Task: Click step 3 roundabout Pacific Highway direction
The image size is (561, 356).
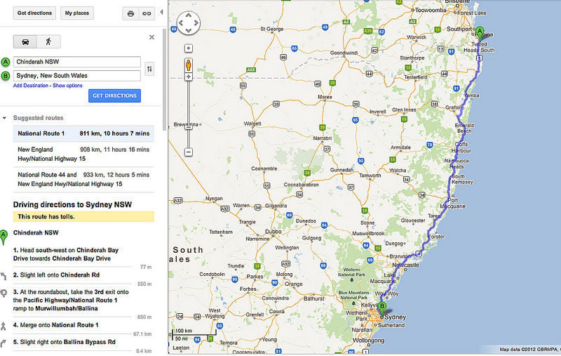Action: pyautogui.click(x=71, y=300)
